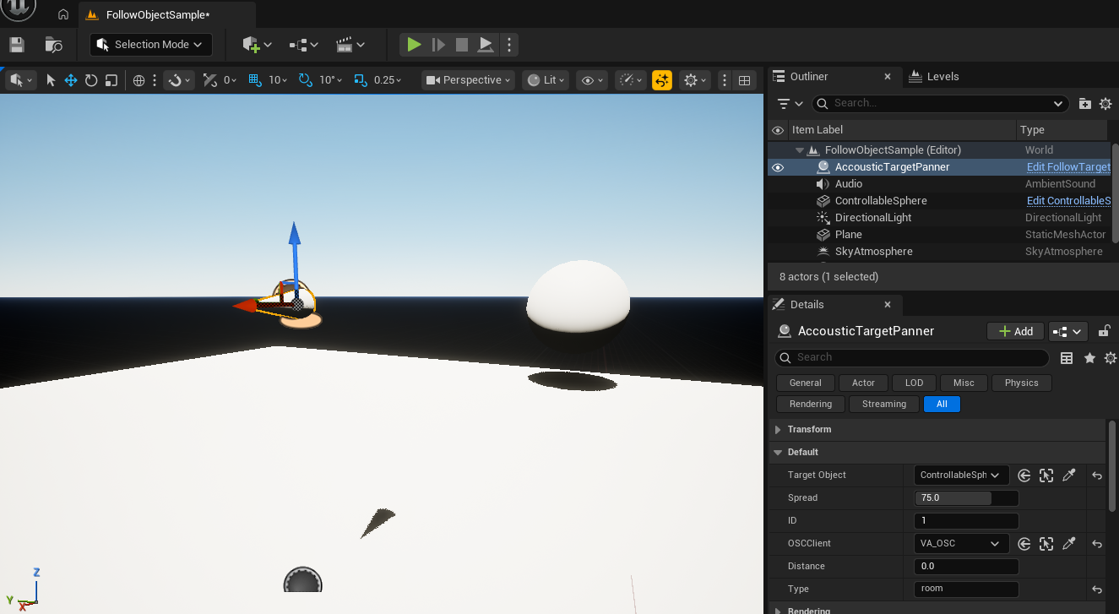Open play mode options menu
Screen dimensions: 1119x614
click(509, 45)
